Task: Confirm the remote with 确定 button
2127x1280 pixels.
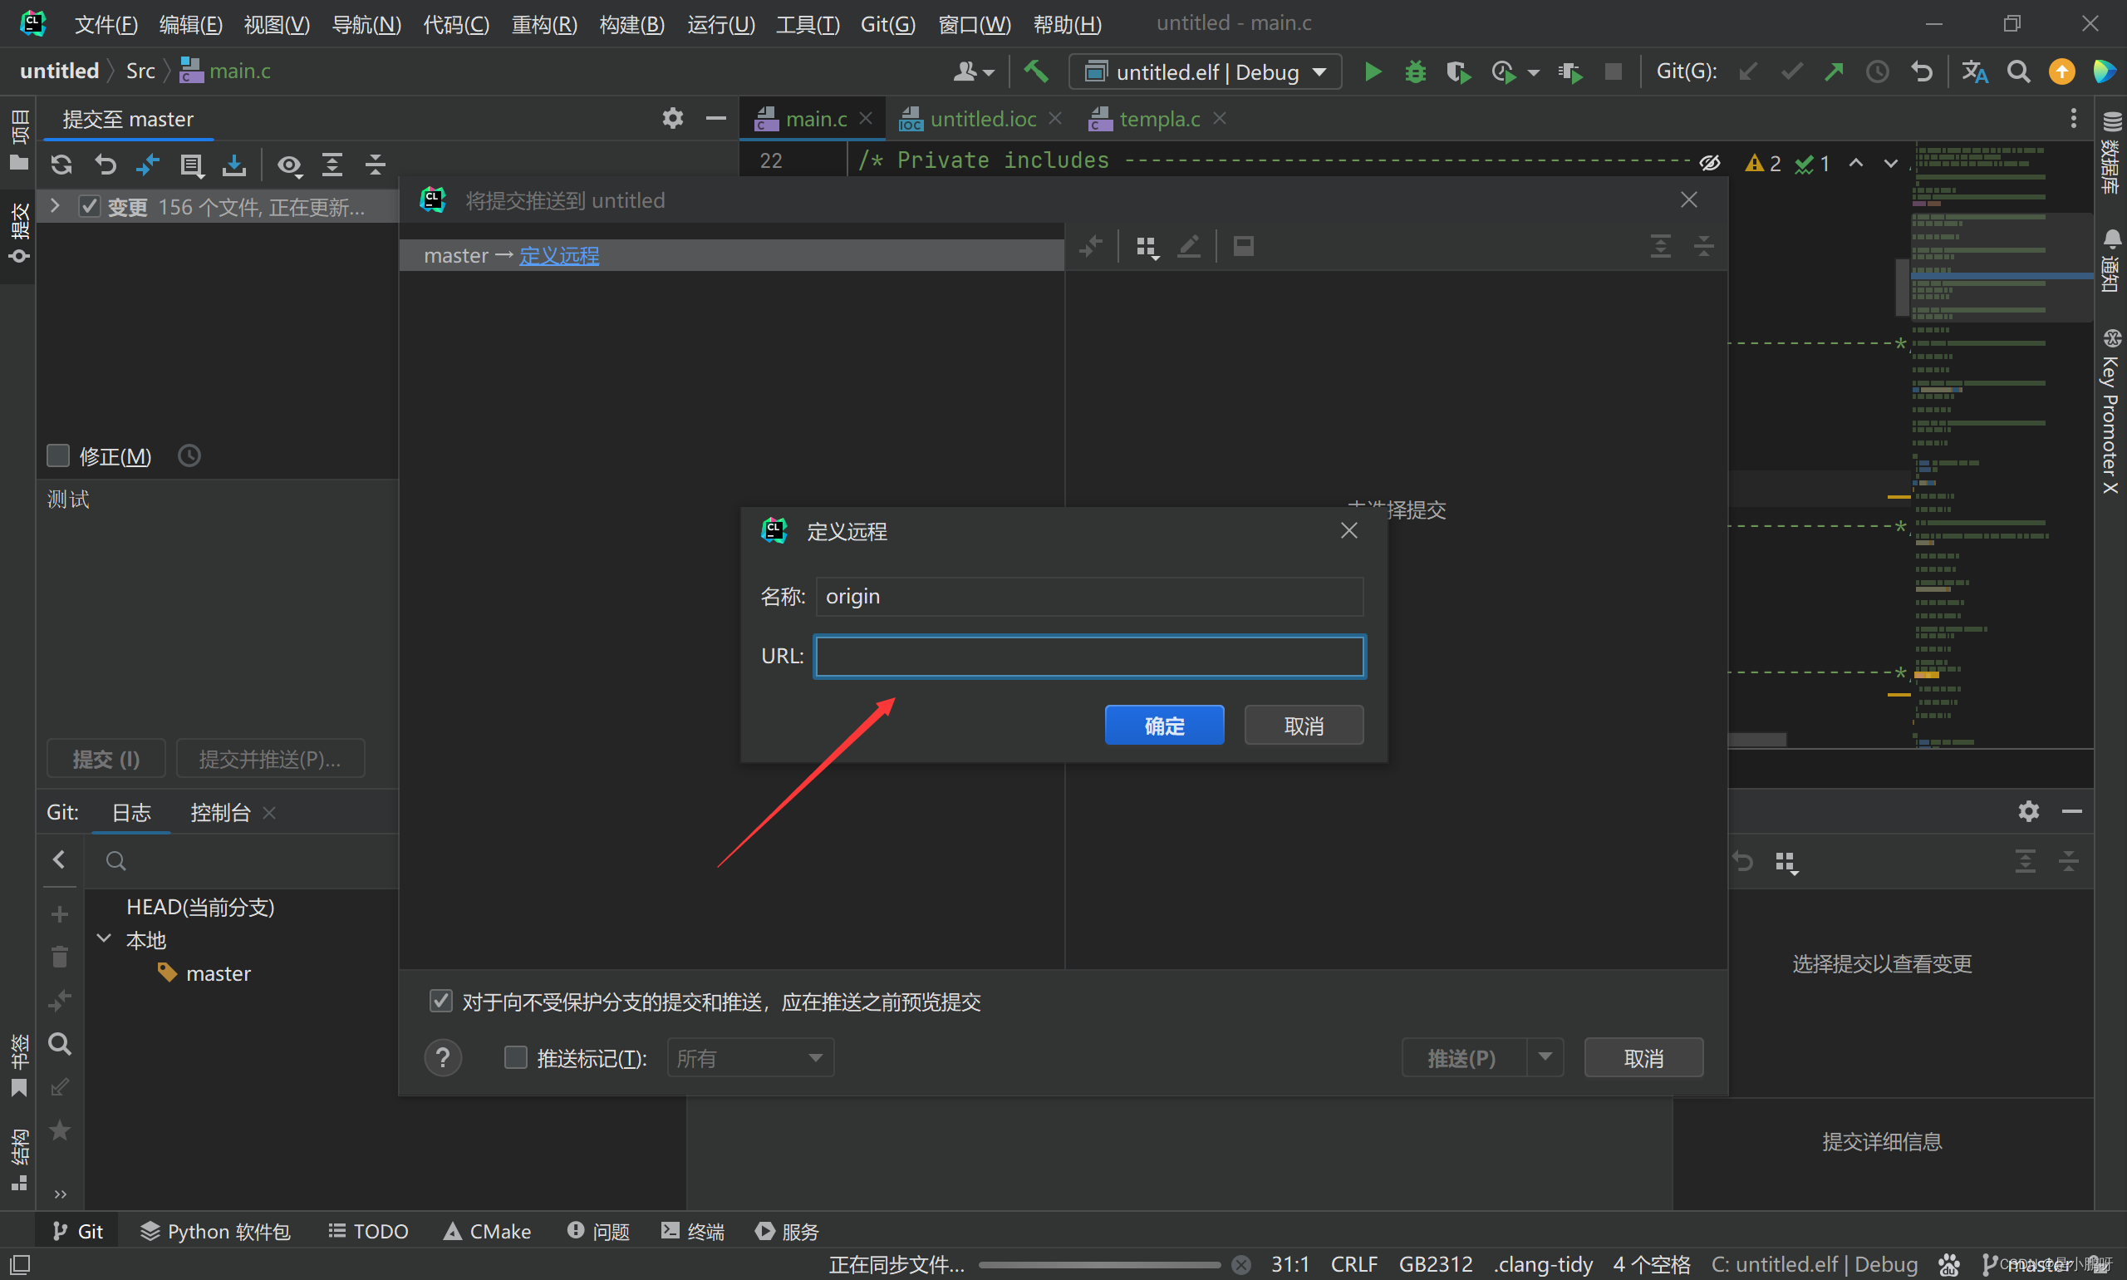Action: coord(1164,726)
